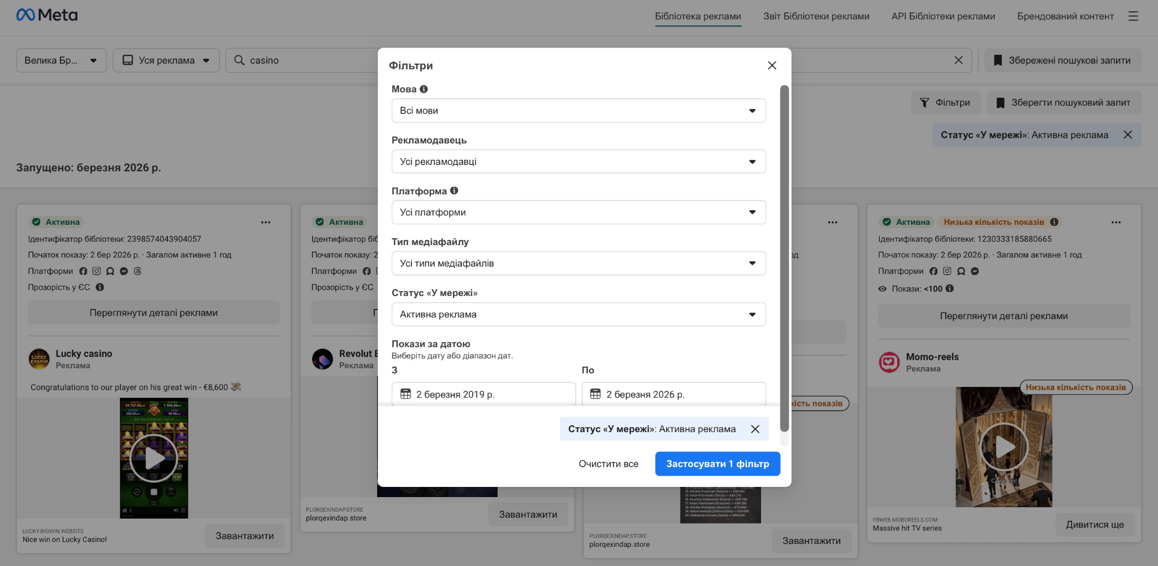The image size is (1158, 566).
Task: Remove the page status chip Активна реклама
Action: pos(1127,135)
